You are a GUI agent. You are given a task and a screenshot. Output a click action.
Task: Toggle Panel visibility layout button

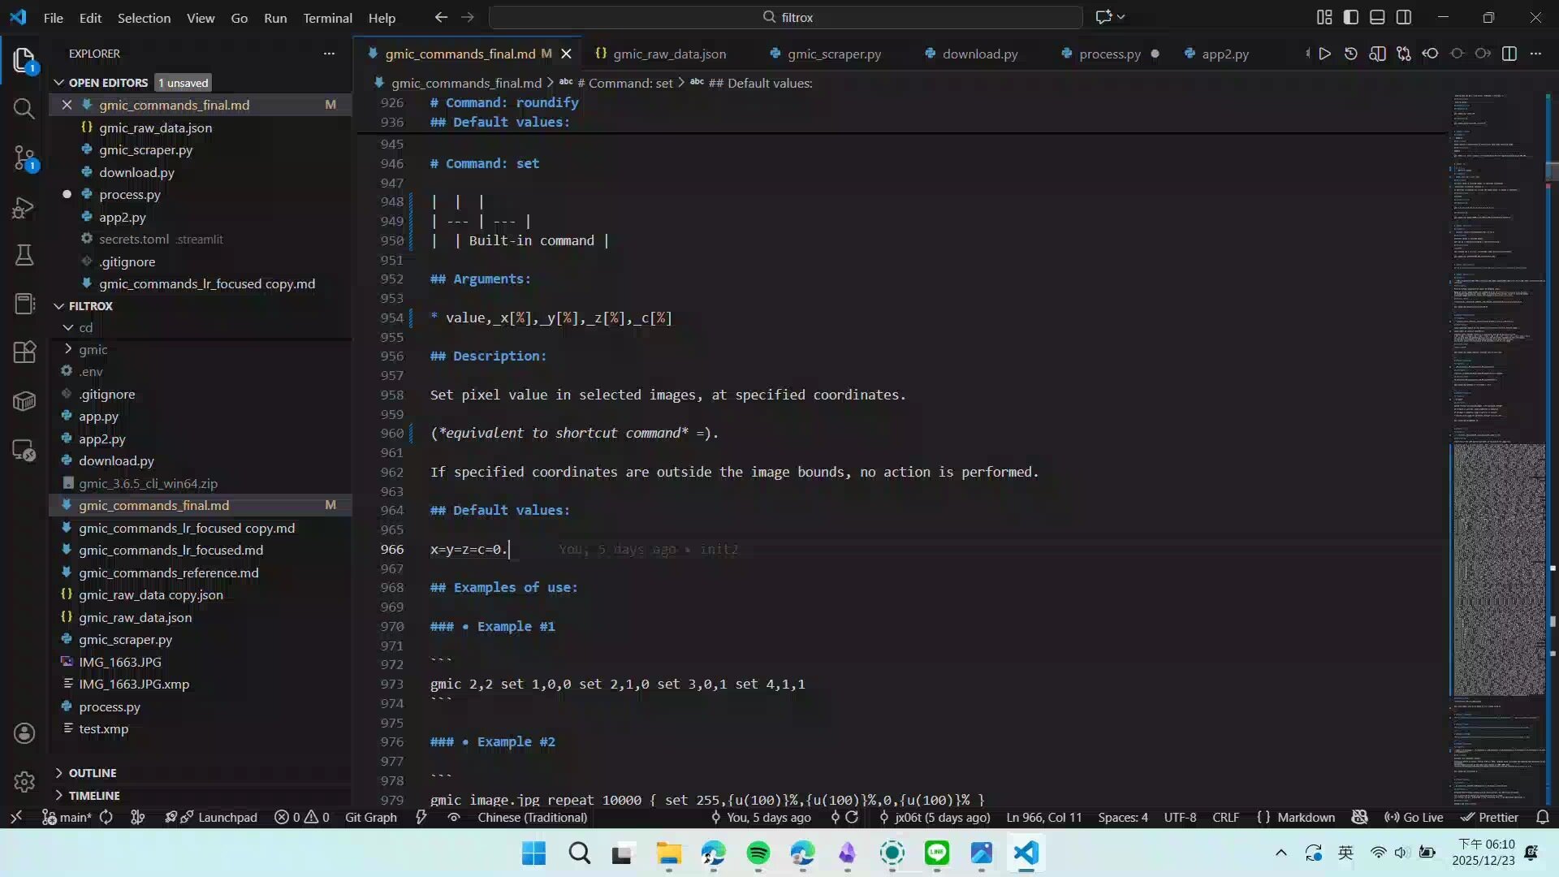click(x=1377, y=17)
